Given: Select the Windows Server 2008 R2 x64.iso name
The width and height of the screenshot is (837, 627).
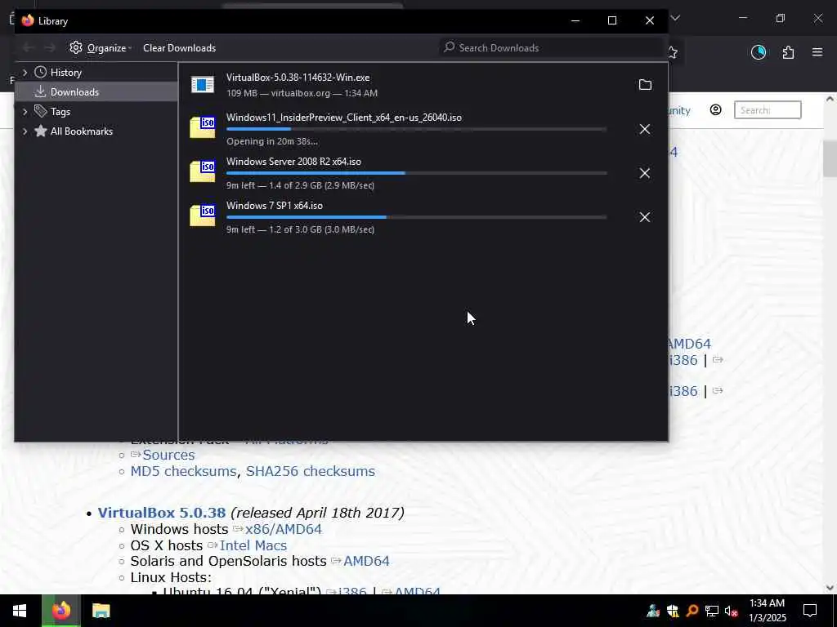Looking at the screenshot, I should (x=293, y=162).
